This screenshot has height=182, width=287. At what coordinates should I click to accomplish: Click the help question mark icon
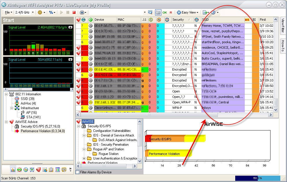[213, 12]
